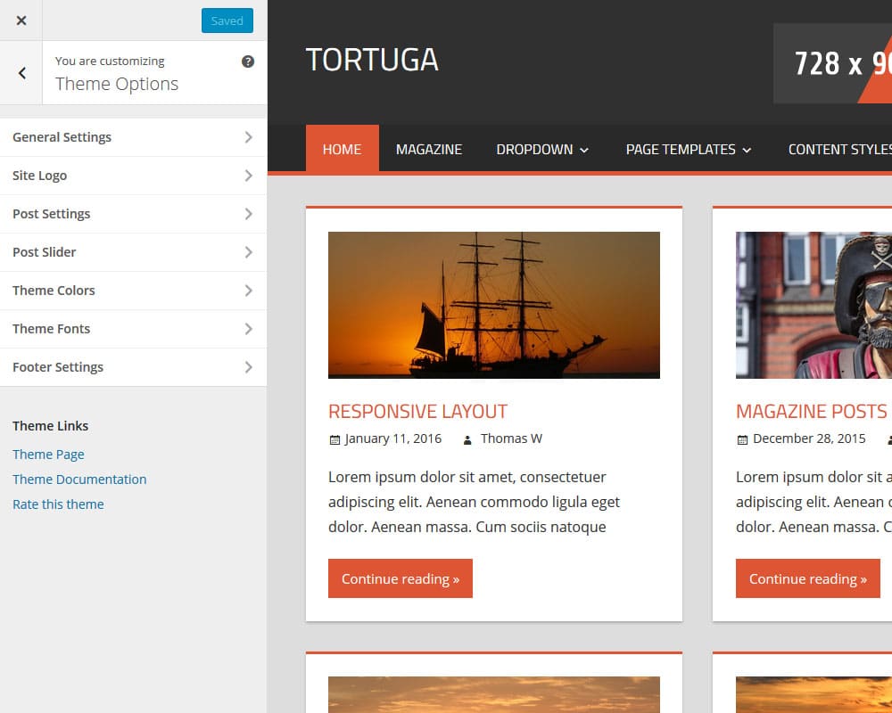Open the help question mark icon

coord(247,61)
